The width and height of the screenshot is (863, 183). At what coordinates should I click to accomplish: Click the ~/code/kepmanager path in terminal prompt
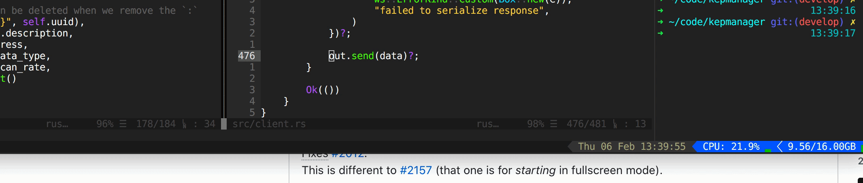point(716,22)
